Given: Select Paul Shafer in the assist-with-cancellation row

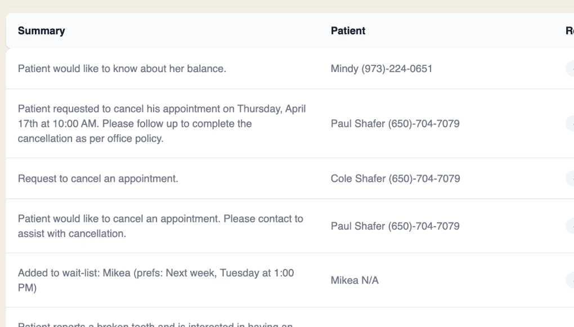Looking at the screenshot, I should click(358, 226).
